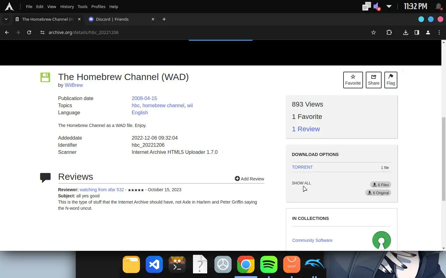Viewport: 446px width, 278px height.
Task: Expand SHOW ALL download options
Action: tap(301, 183)
